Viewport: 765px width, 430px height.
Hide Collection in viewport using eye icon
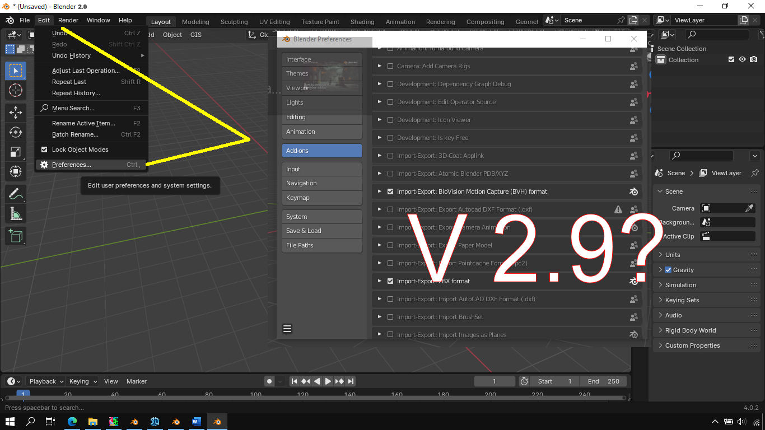click(743, 60)
